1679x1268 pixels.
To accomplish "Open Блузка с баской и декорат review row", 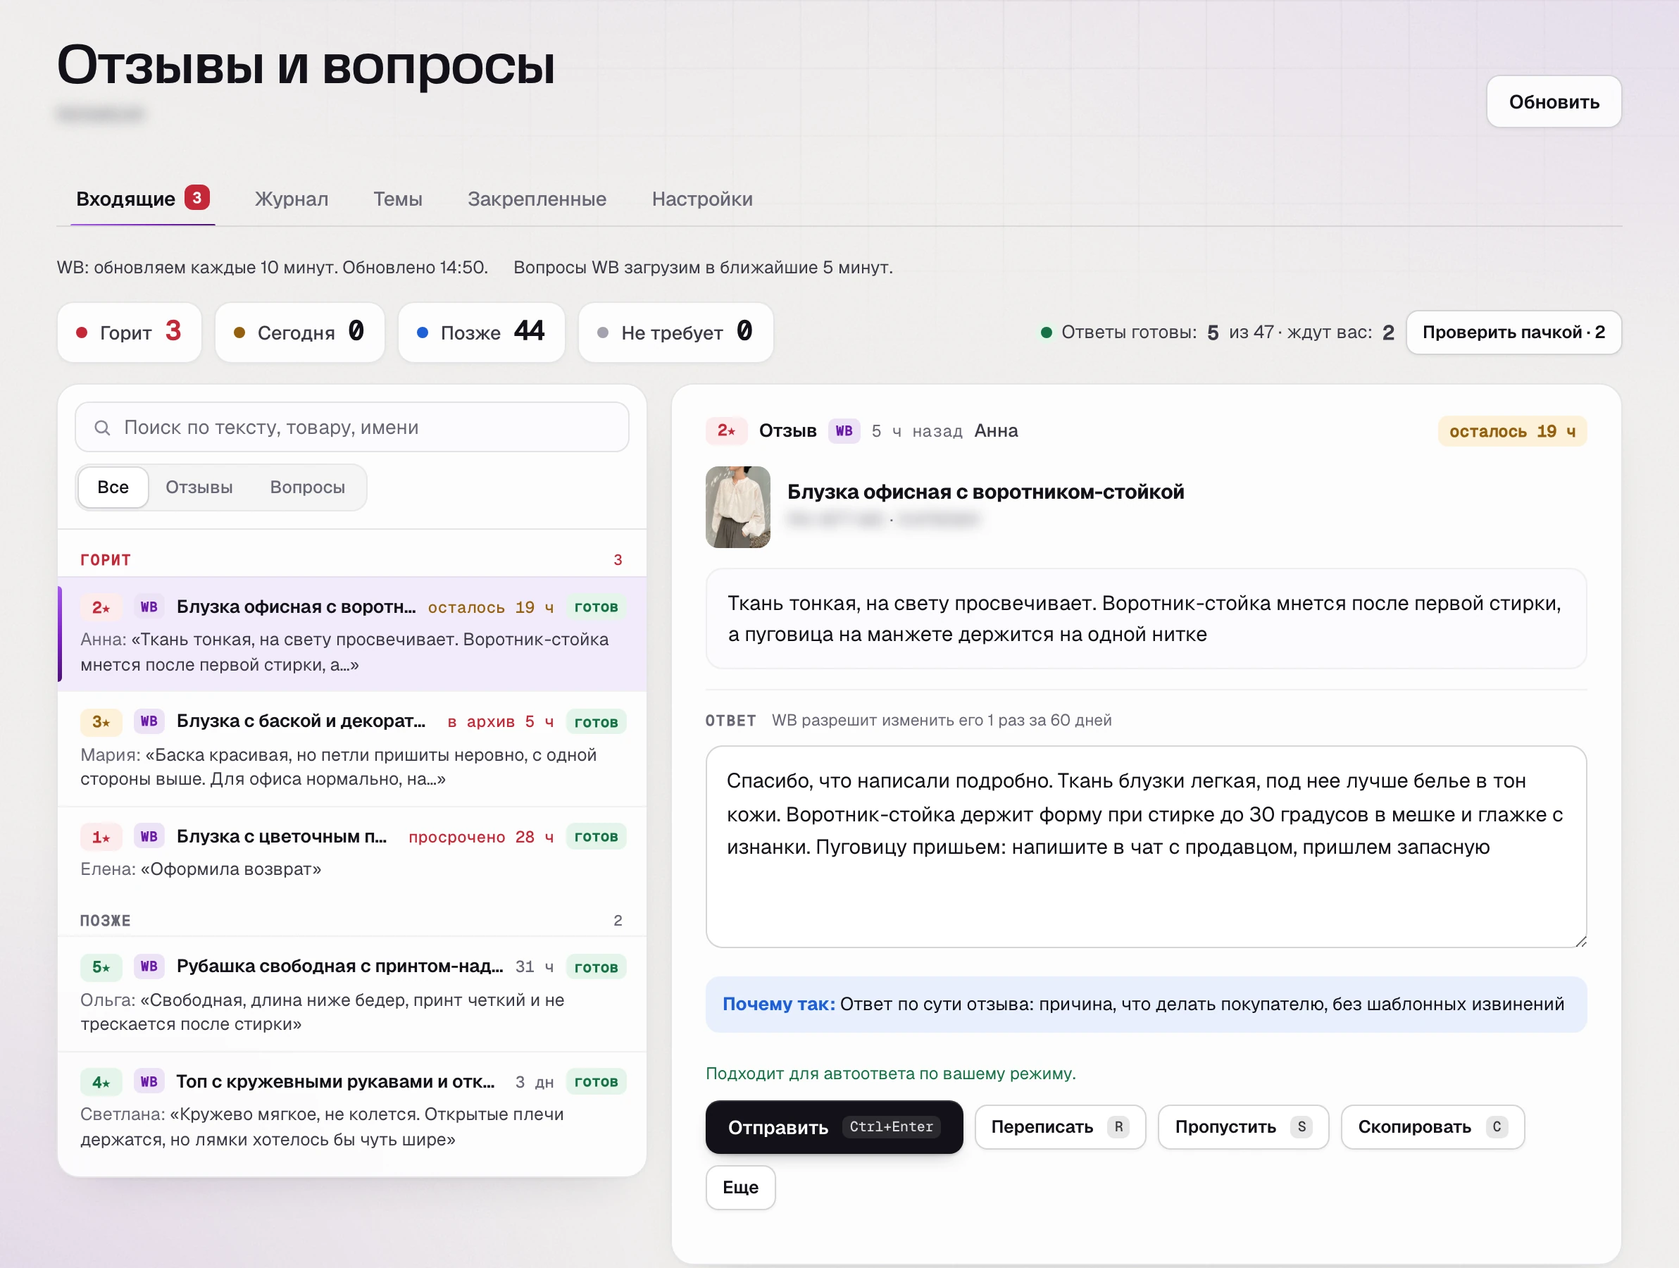I will tap(352, 750).
